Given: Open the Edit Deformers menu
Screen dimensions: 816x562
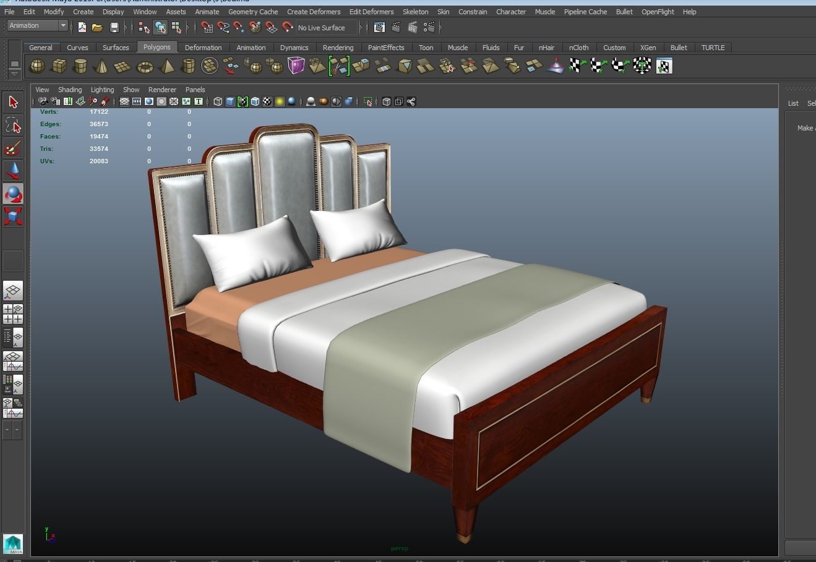Looking at the screenshot, I should 371,12.
